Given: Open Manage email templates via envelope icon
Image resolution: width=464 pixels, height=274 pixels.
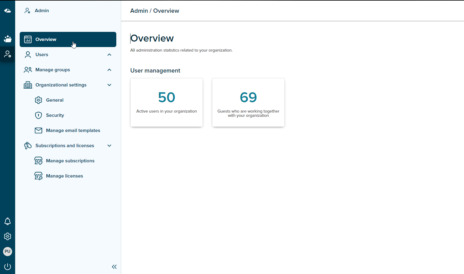Looking at the screenshot, I should click(x=38, y=130).
